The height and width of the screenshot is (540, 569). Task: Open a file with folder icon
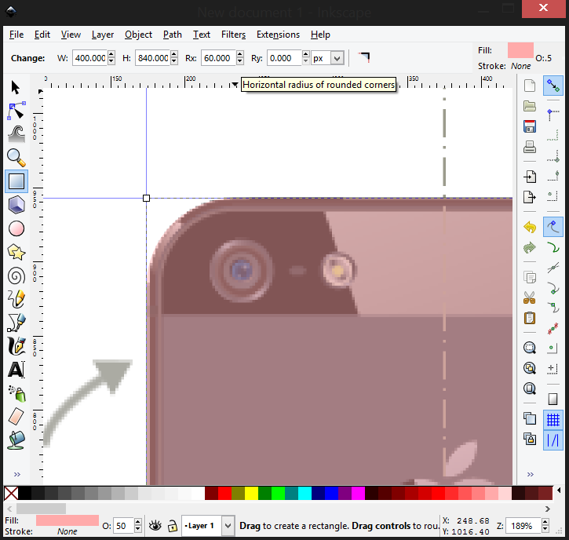coord(530,106)
